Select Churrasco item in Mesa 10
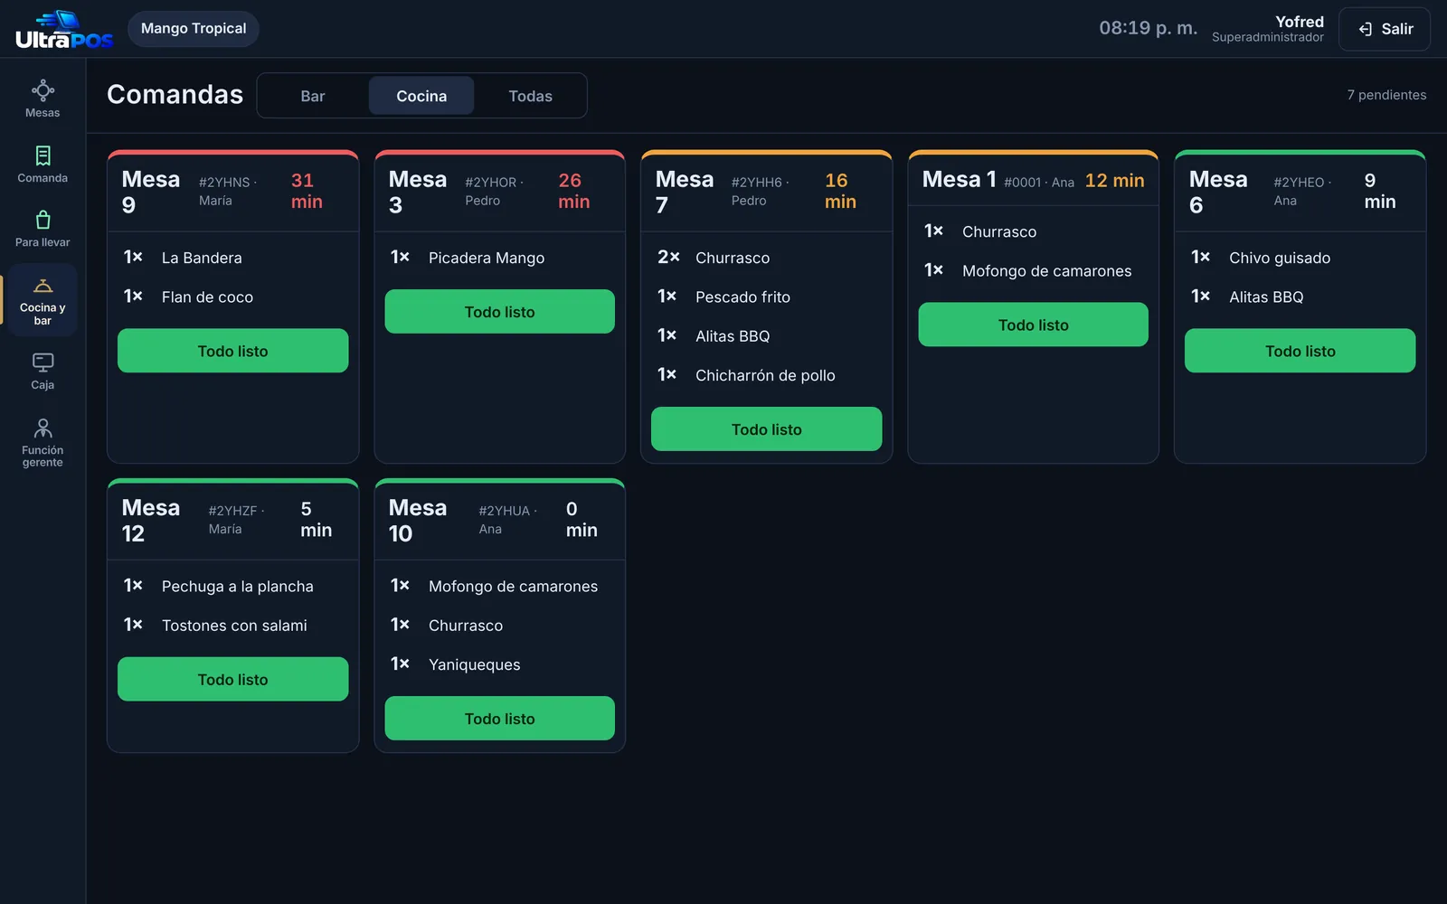Image resolution: width=1447 pixels, height=904 pixels. pos(499,626)
